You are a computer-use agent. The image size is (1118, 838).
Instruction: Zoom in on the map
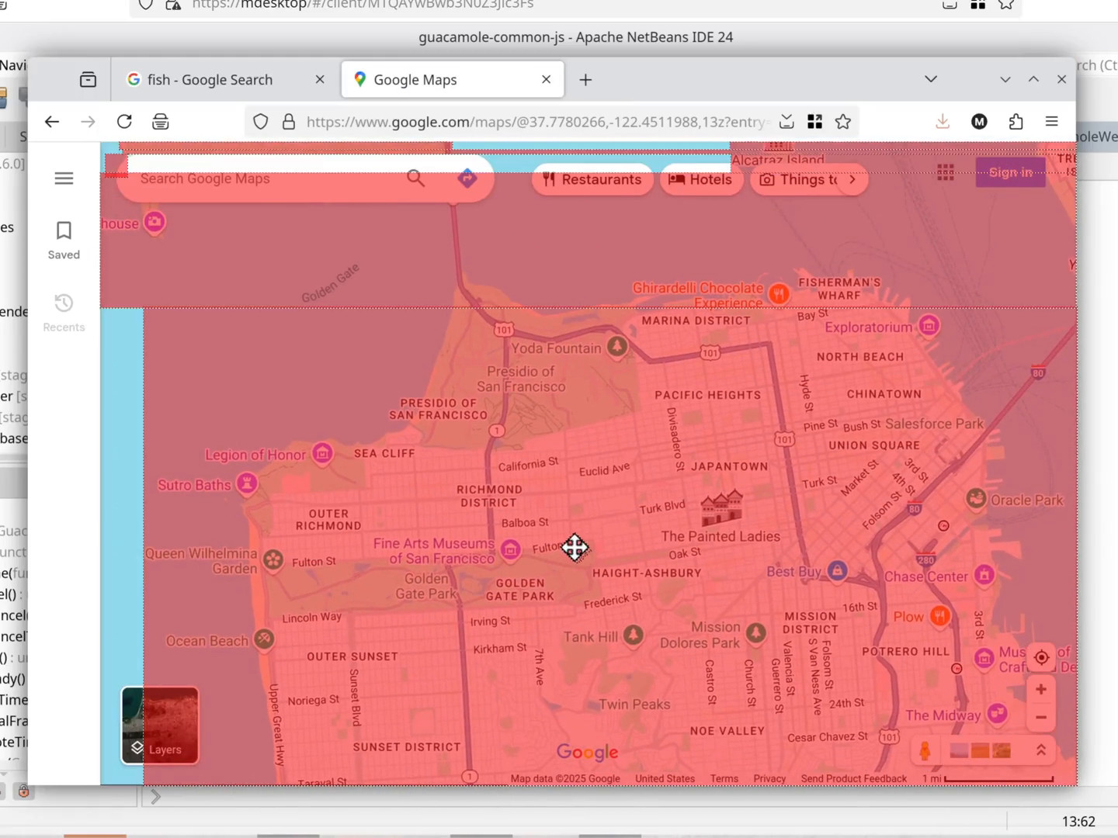(1041, 689)
